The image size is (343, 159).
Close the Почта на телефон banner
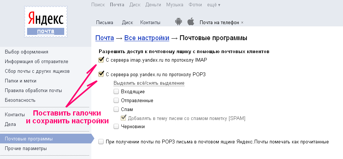tap(242, 23)
